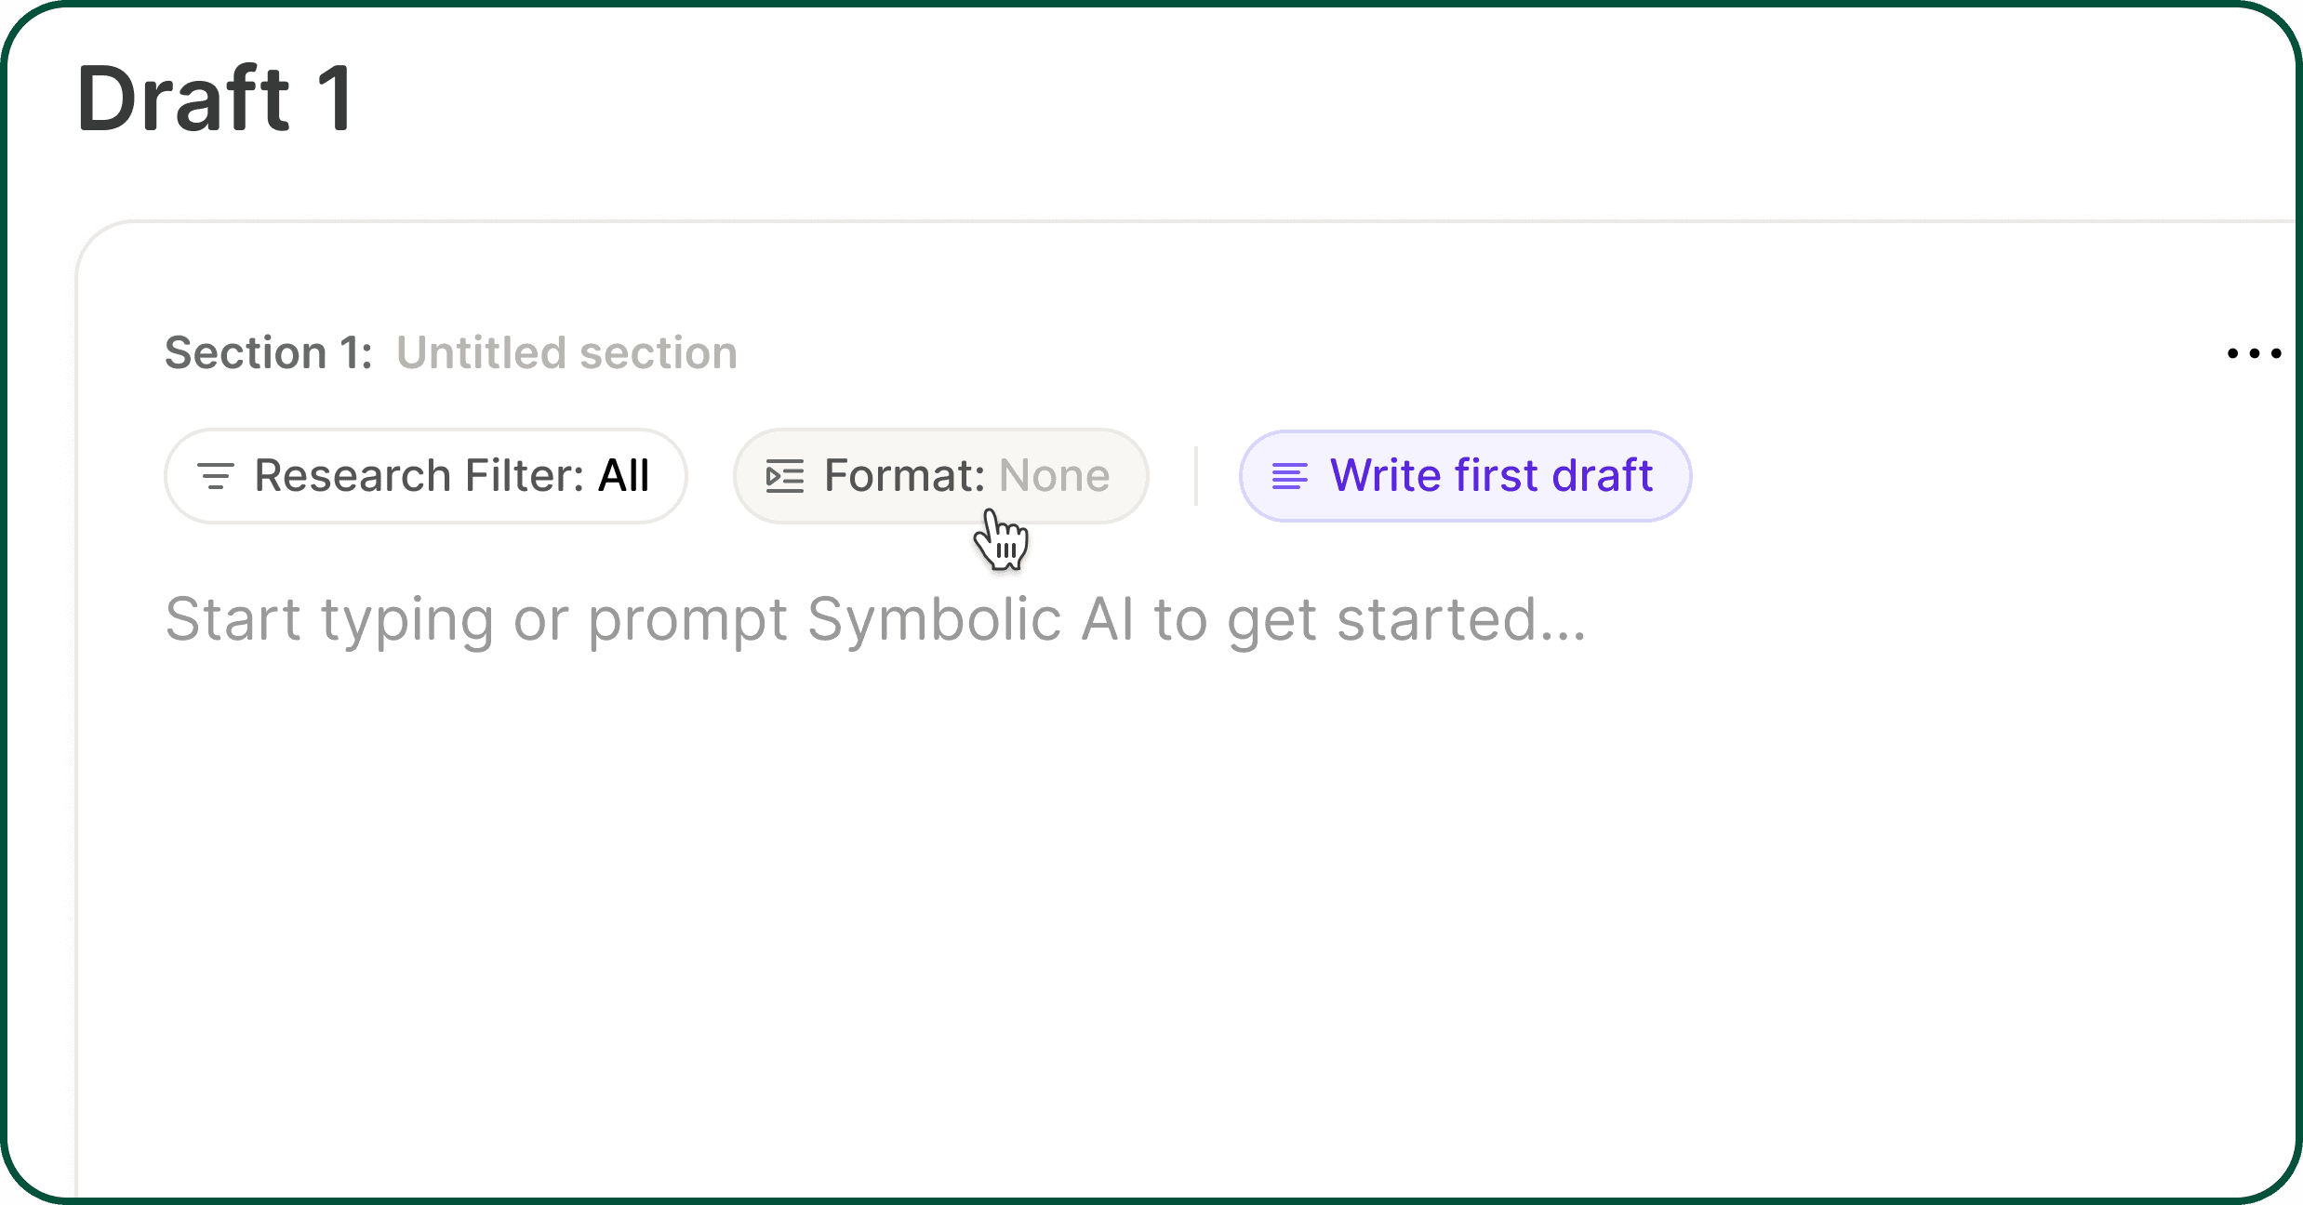Select the 'None' value in Format pill
Screen dimensions: 2303x1205
coord(1054,476)
